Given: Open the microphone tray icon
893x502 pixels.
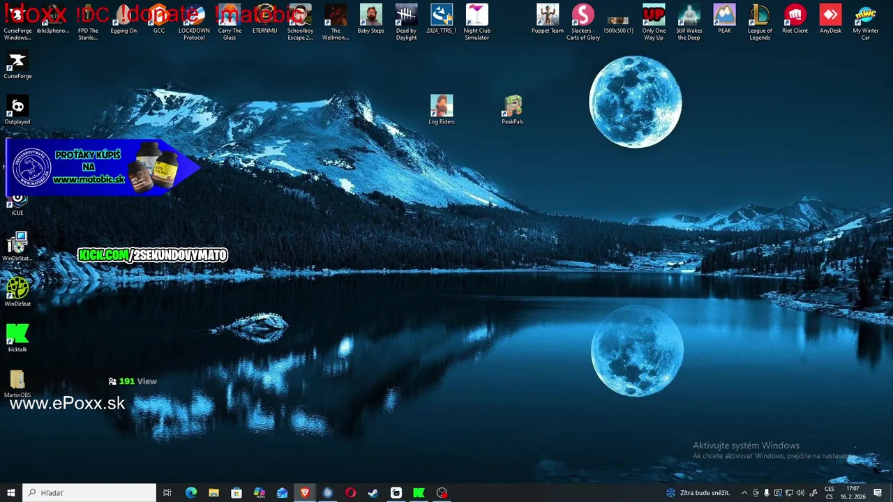Looking at the screenshot, I should tap(767, 493).
